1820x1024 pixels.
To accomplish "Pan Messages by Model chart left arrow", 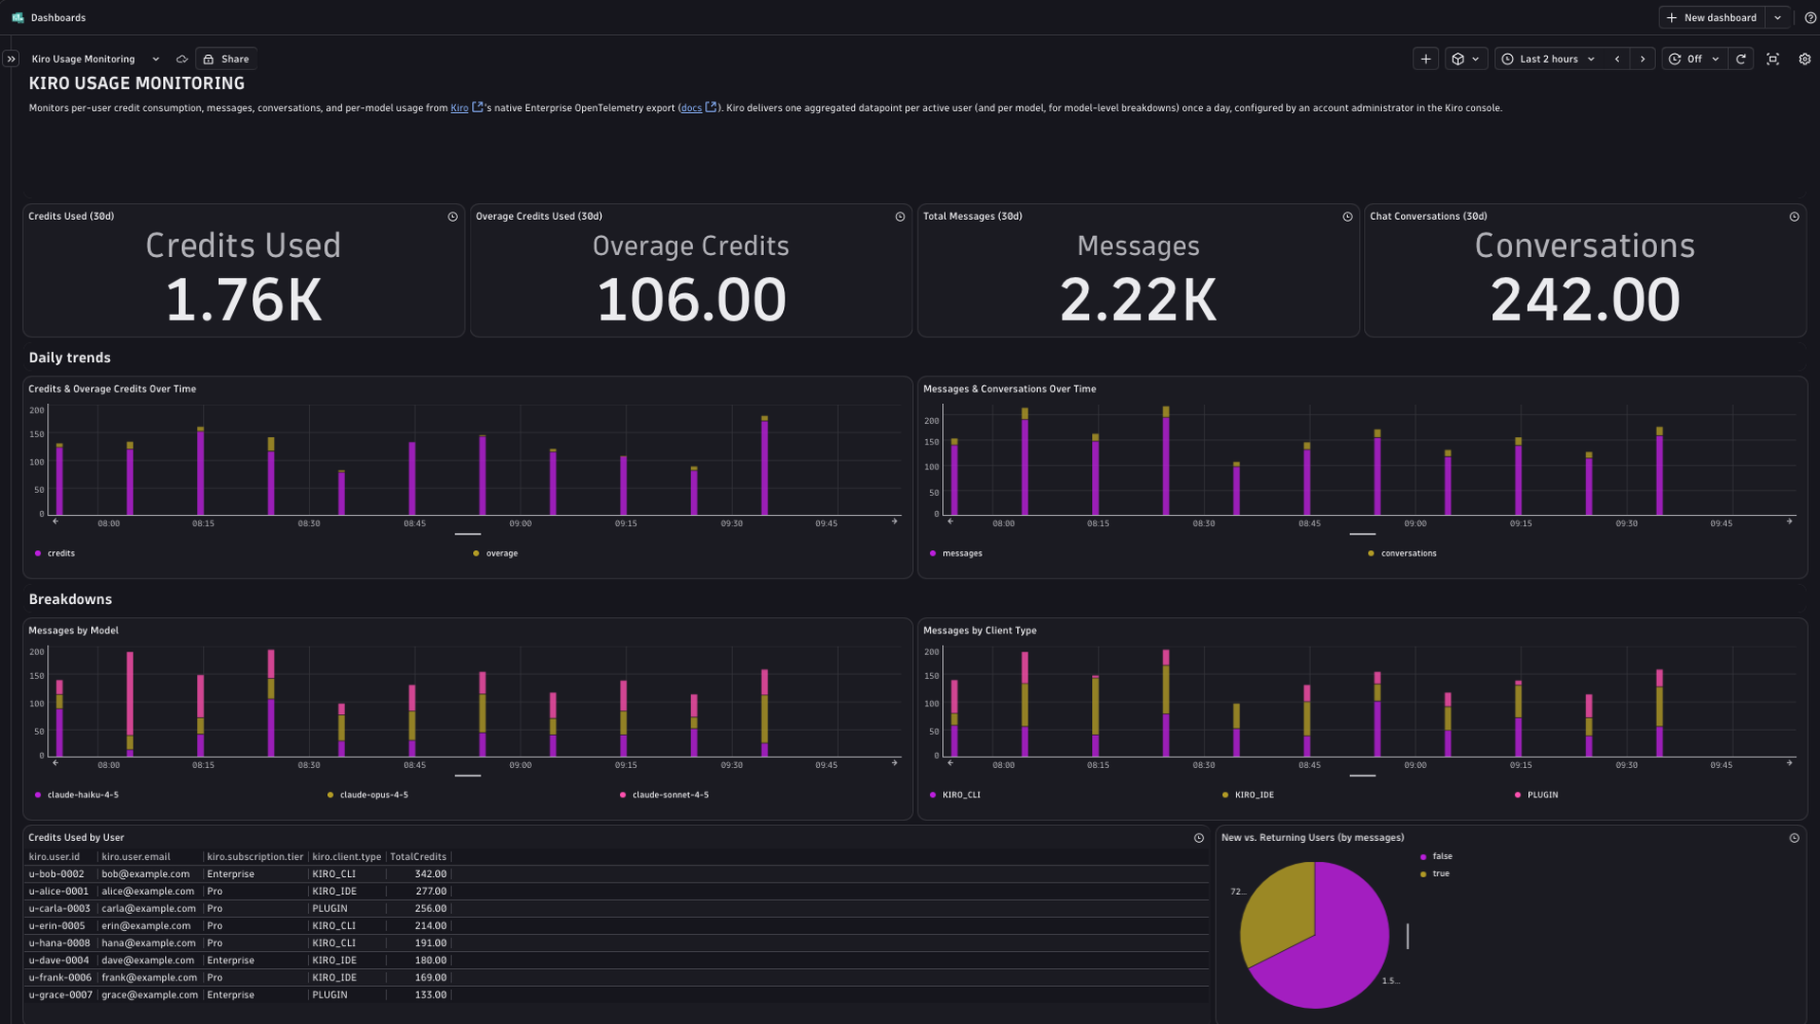I will (x=55, y=763).
